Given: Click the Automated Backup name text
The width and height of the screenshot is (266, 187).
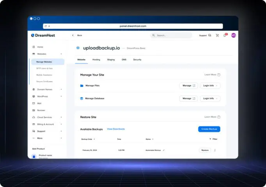Looking at the screenshot, I should pyautogui.click(x=153, y=150).
